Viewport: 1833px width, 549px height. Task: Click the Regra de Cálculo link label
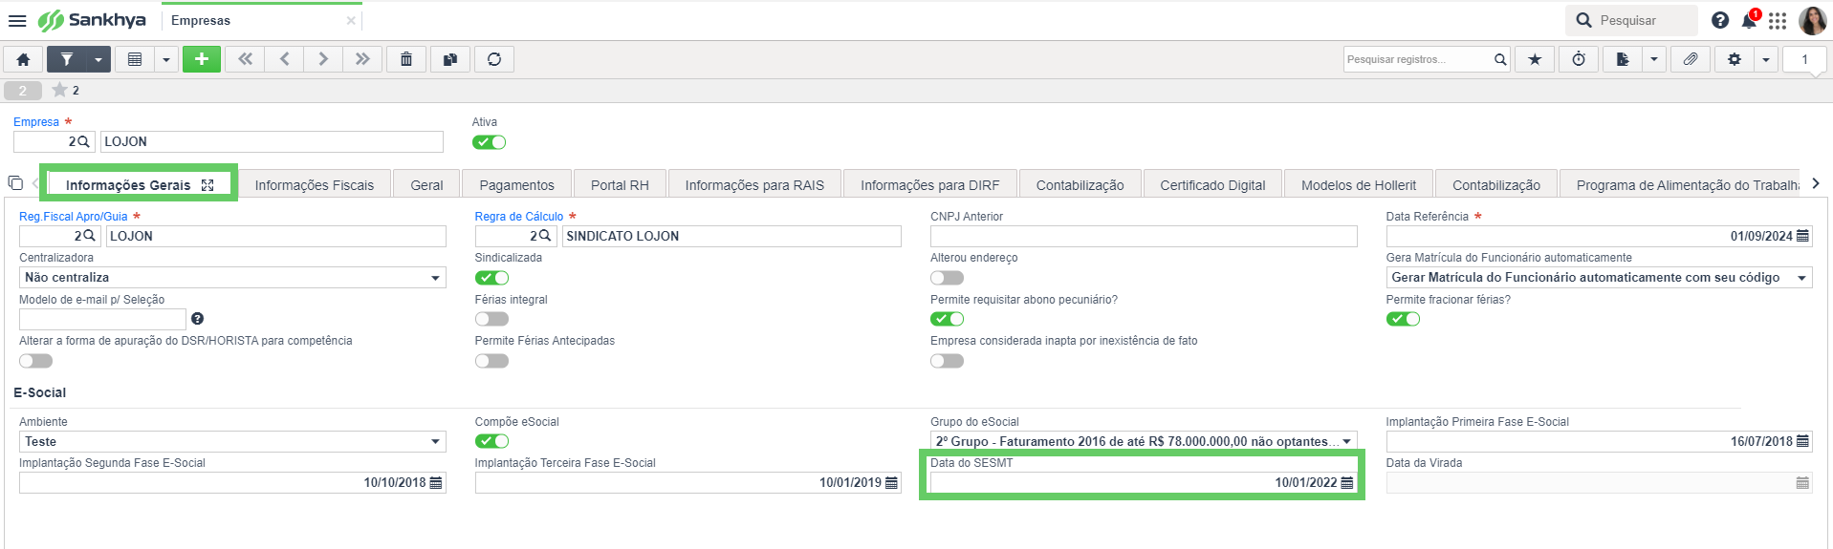pos(519,217)
